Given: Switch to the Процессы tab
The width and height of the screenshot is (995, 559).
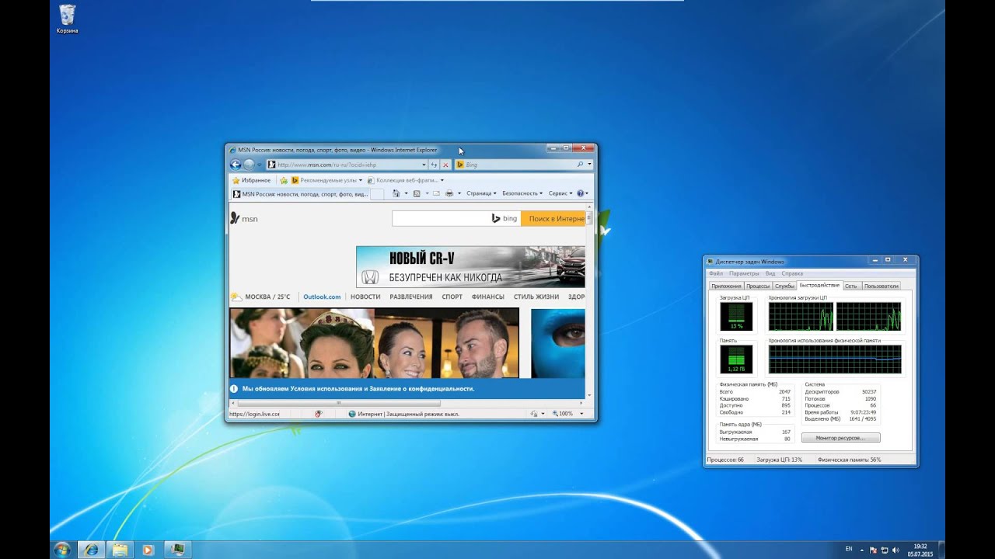Looking at the screenshot, I should pos(758,286).
